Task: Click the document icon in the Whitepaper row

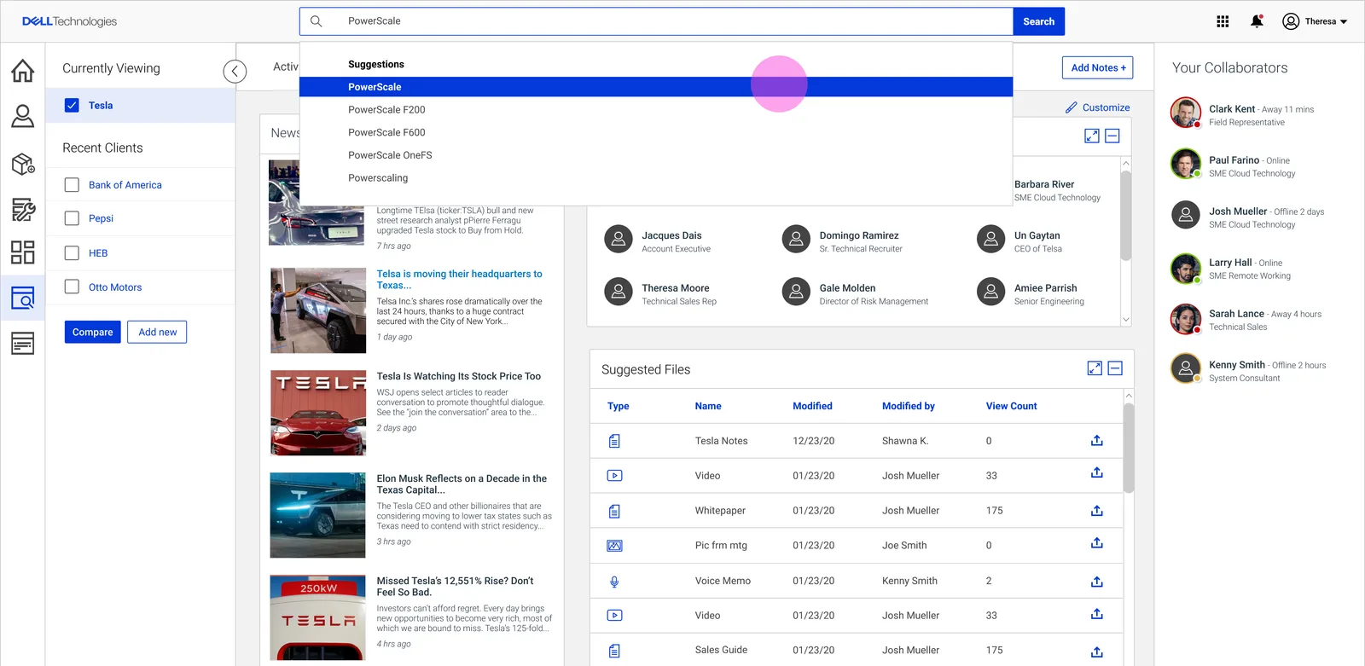Action: 614,511
